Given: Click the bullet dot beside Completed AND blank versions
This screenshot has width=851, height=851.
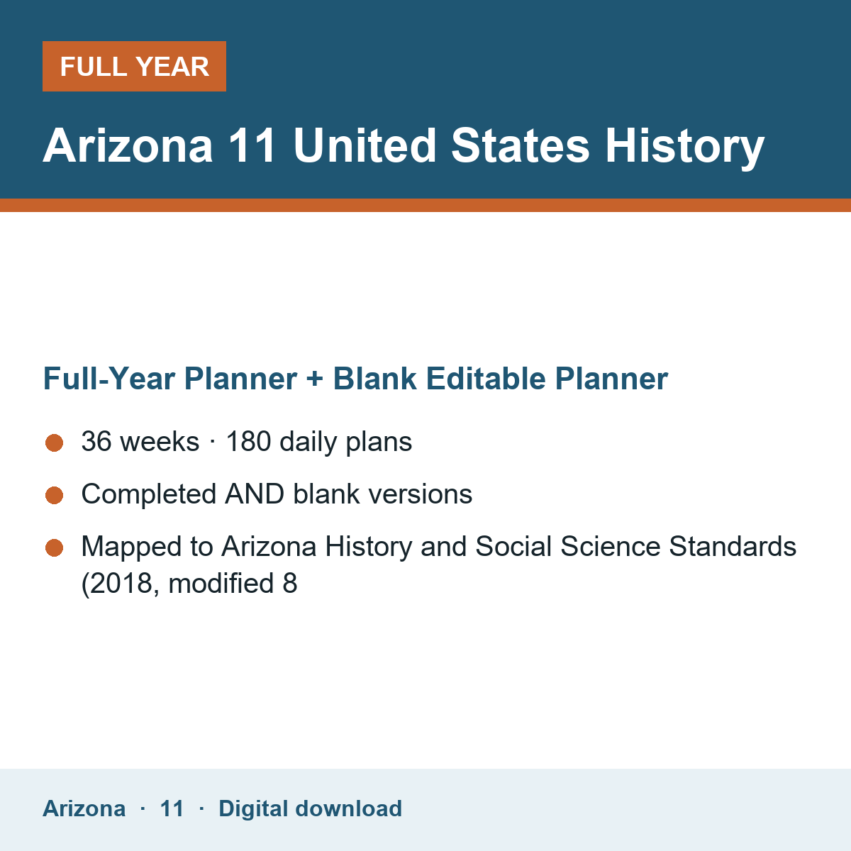Looking at the screenshot, I should pyautogui.click(x=55, y=496).
